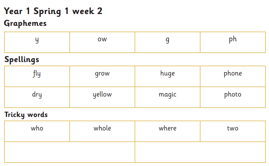This screenshot has width=269, height=166.
Task: Select the word 'fly'
Action: click(37, 74)
